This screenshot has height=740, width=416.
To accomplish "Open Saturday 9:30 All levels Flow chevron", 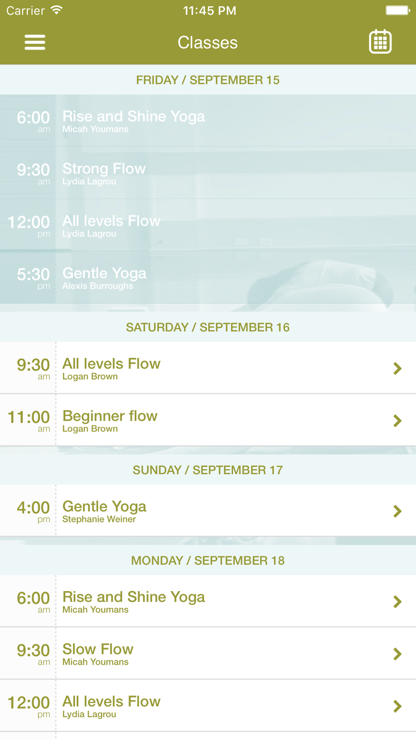I will [x=398, y=368].
